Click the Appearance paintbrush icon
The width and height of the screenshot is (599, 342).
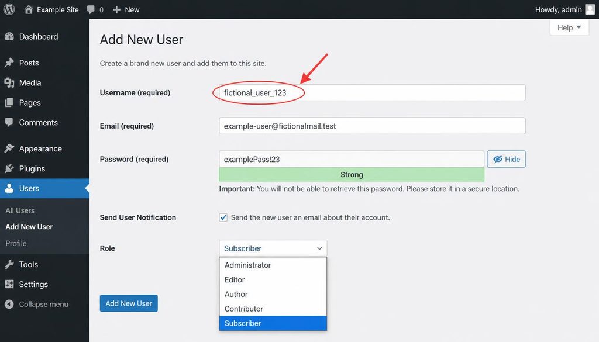(9, 148)
